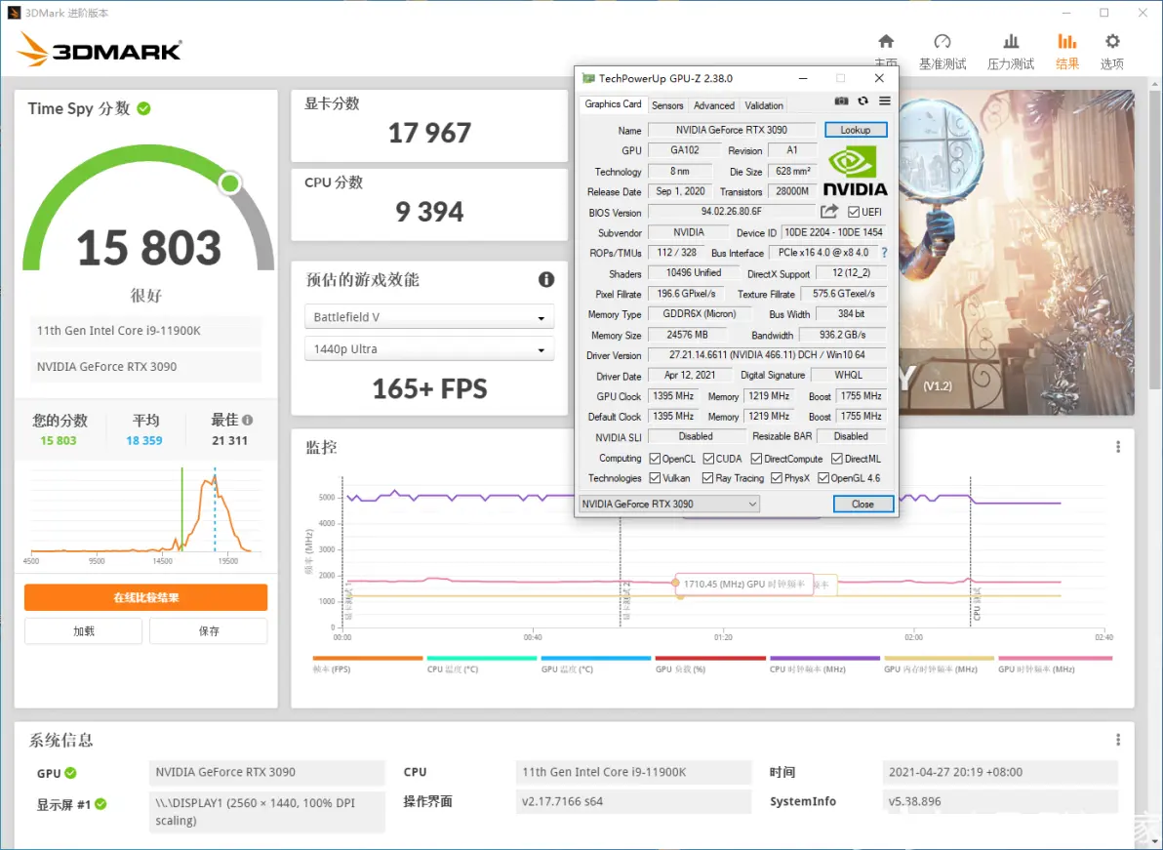Click the NVIDIA logo in GPU-Z

(855, 172)
